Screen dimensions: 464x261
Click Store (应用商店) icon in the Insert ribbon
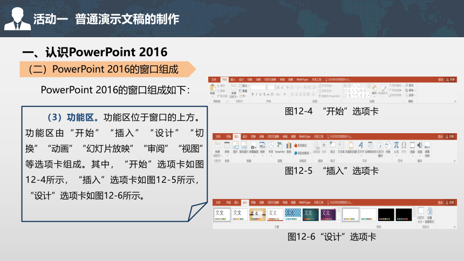pos(301,146)
